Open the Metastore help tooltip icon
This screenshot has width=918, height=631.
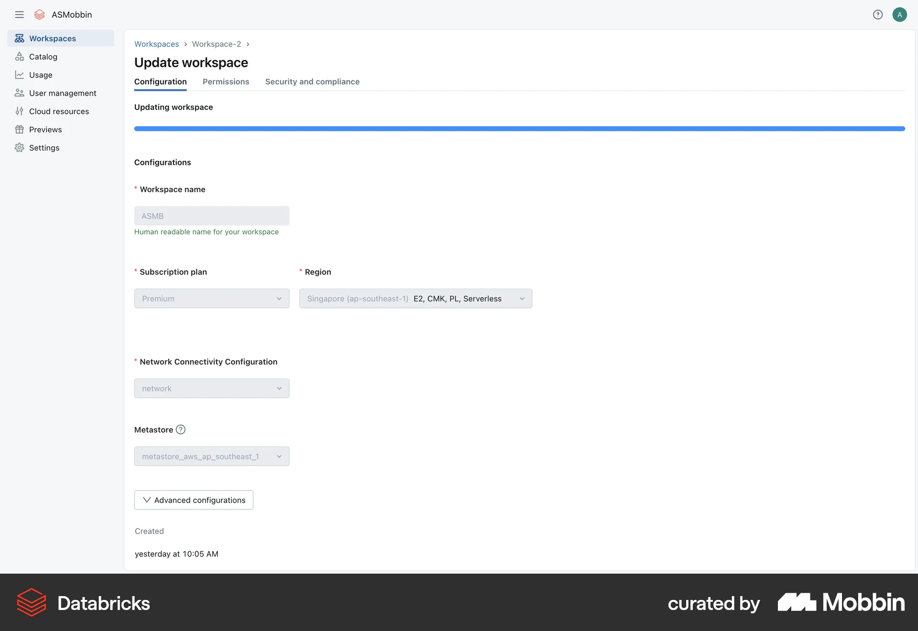tap(180, 429)
